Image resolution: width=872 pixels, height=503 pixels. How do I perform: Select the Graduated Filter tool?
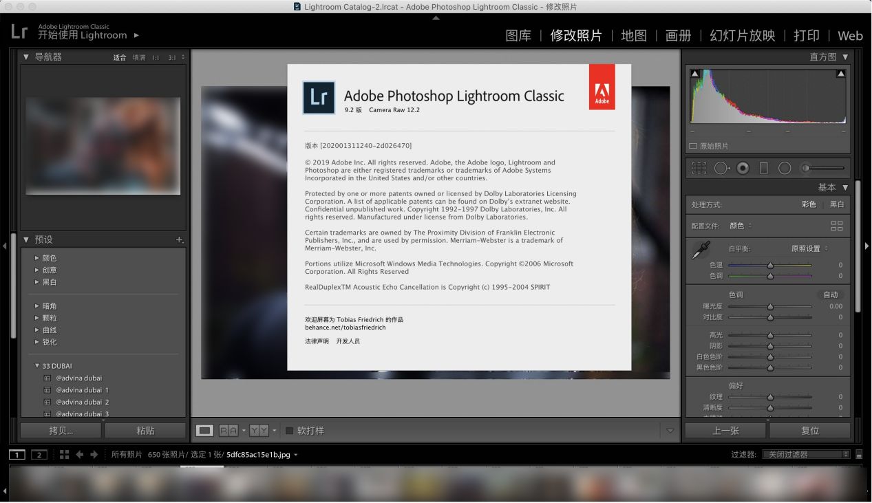pyautogui.click(x=763, y=168)
